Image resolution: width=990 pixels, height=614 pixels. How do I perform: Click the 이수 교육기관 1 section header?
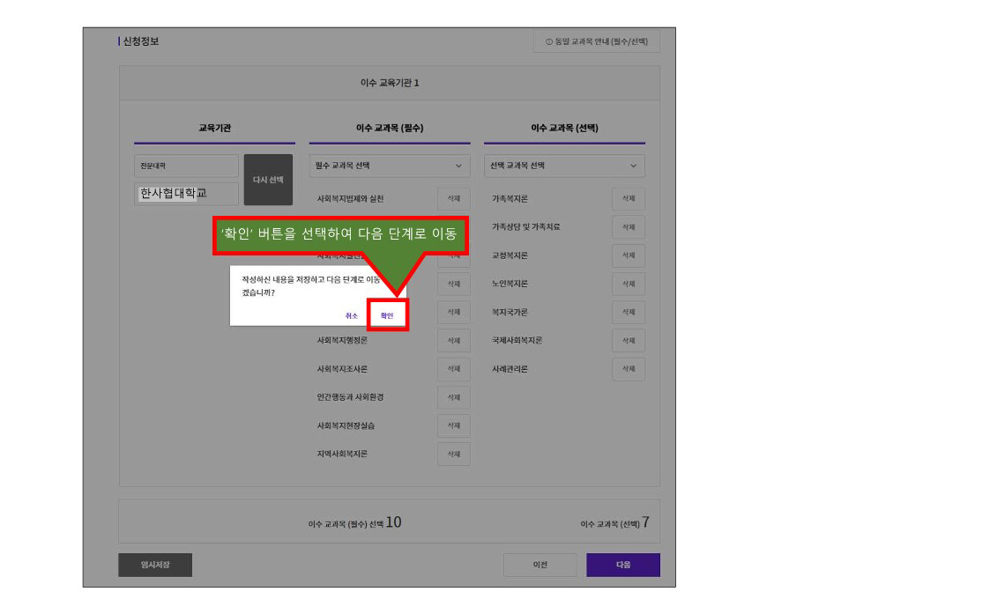pyautogui.click(x=390, y=84)
